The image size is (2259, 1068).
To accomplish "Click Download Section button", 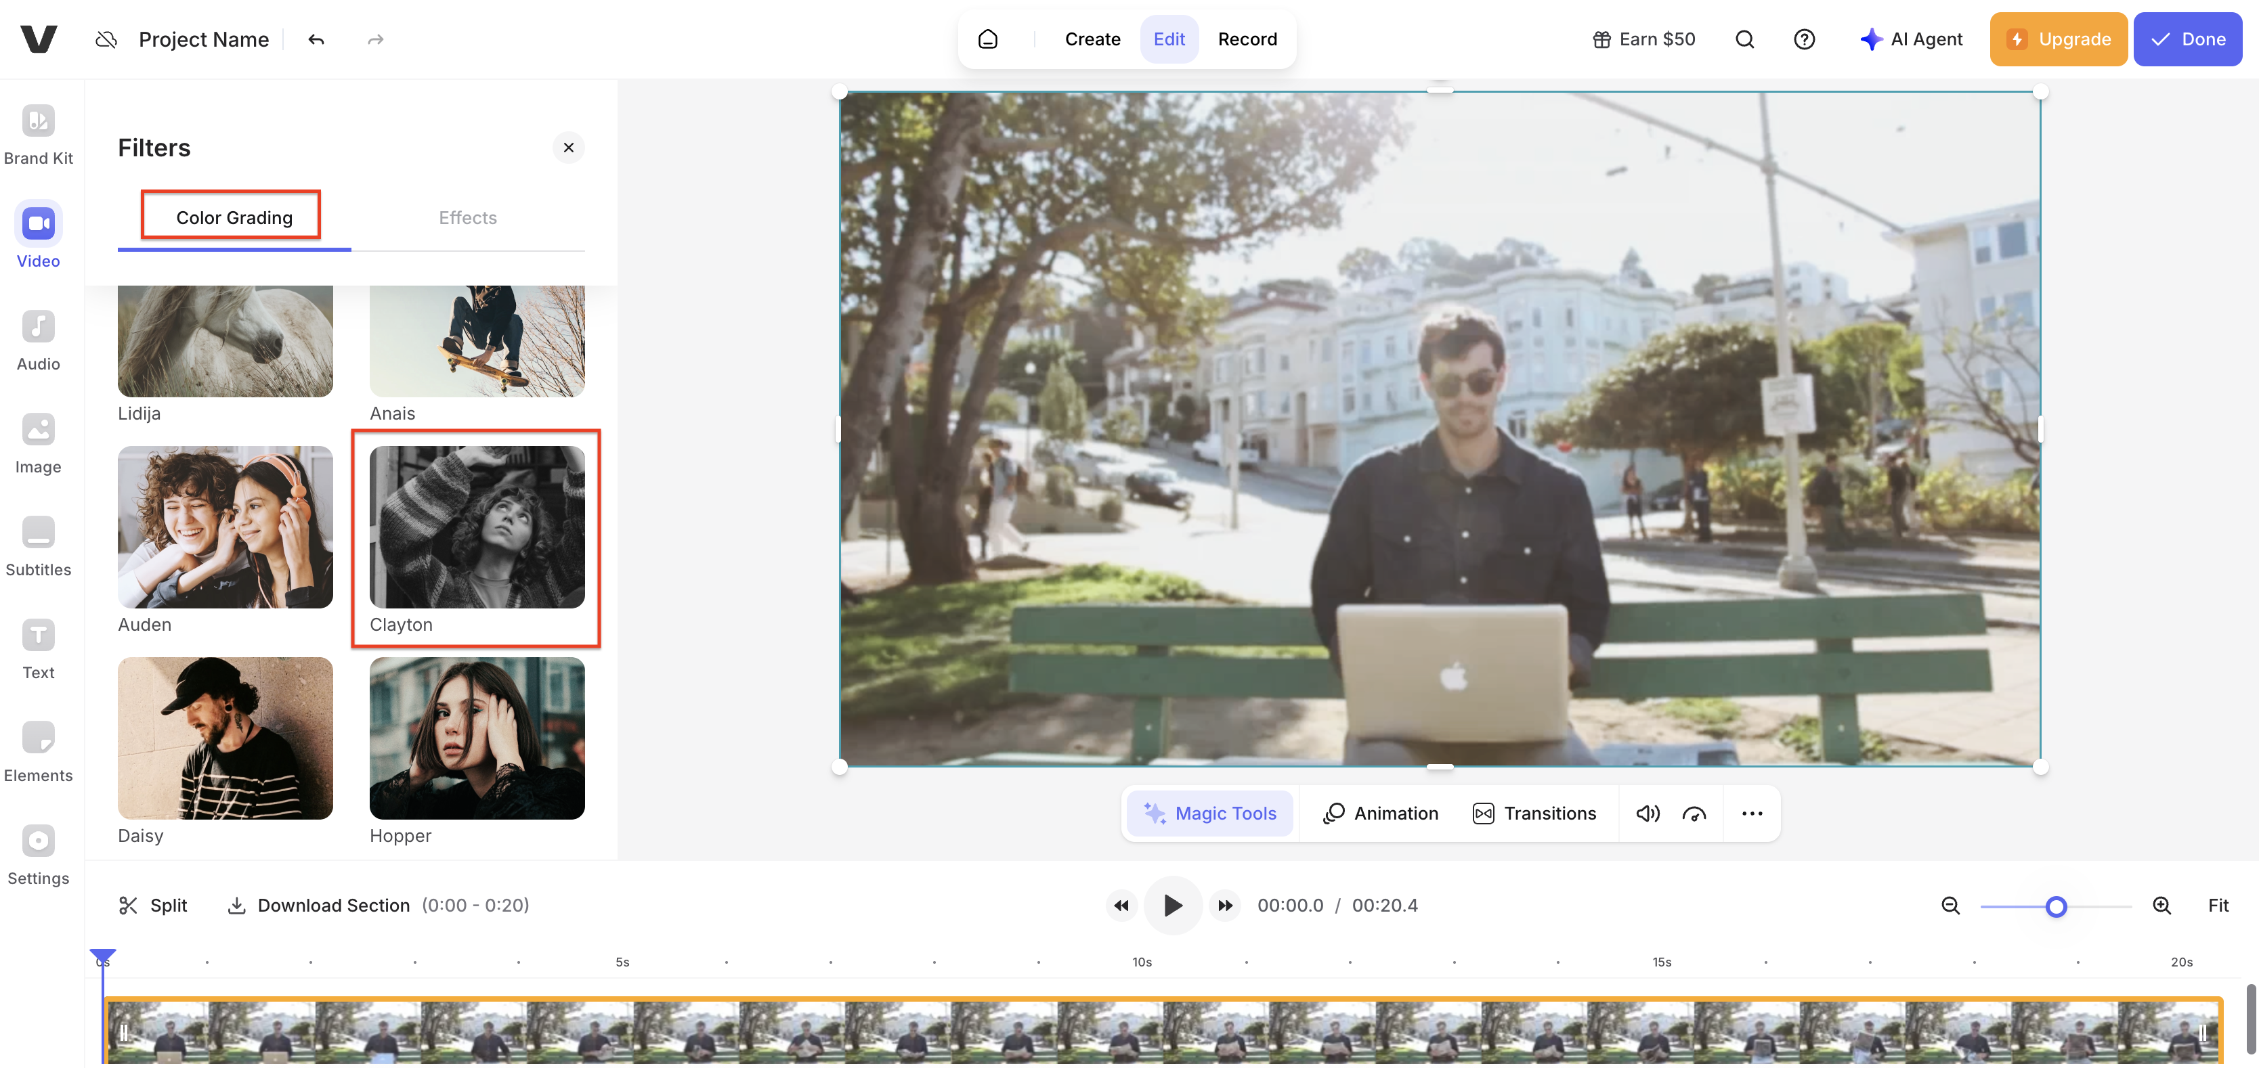I will pyautogui.click(x=319, y=905).
